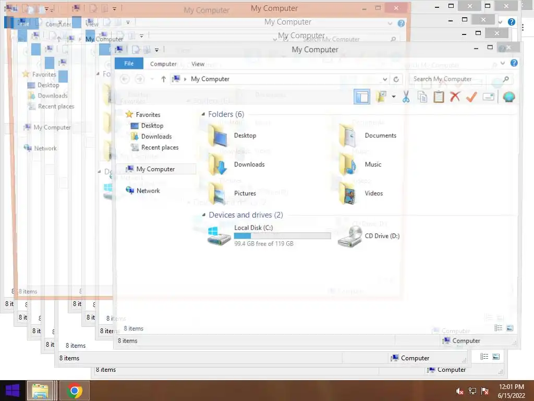Click the muted volume tray icon
Image resolution: width=534 pixels, height=401 pixels.
click(x=460, y=391)
